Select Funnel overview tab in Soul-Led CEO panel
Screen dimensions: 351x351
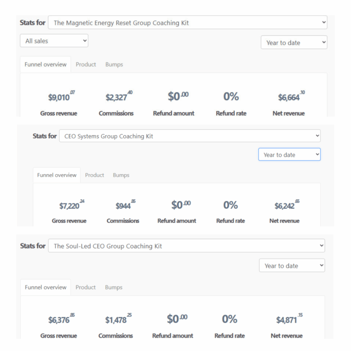click(x=46, y=287)
